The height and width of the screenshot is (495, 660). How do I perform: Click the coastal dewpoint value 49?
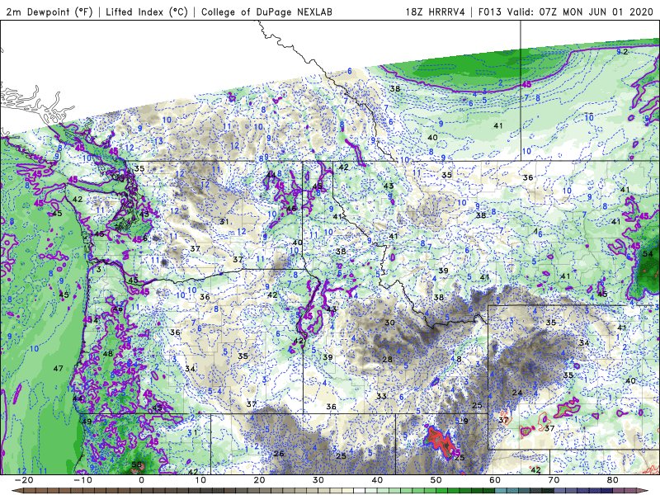coord(87,422)
